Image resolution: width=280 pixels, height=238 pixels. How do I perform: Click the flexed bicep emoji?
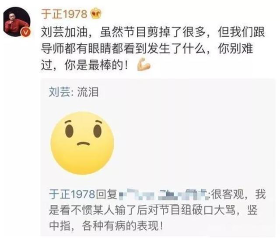pos(143,64)
